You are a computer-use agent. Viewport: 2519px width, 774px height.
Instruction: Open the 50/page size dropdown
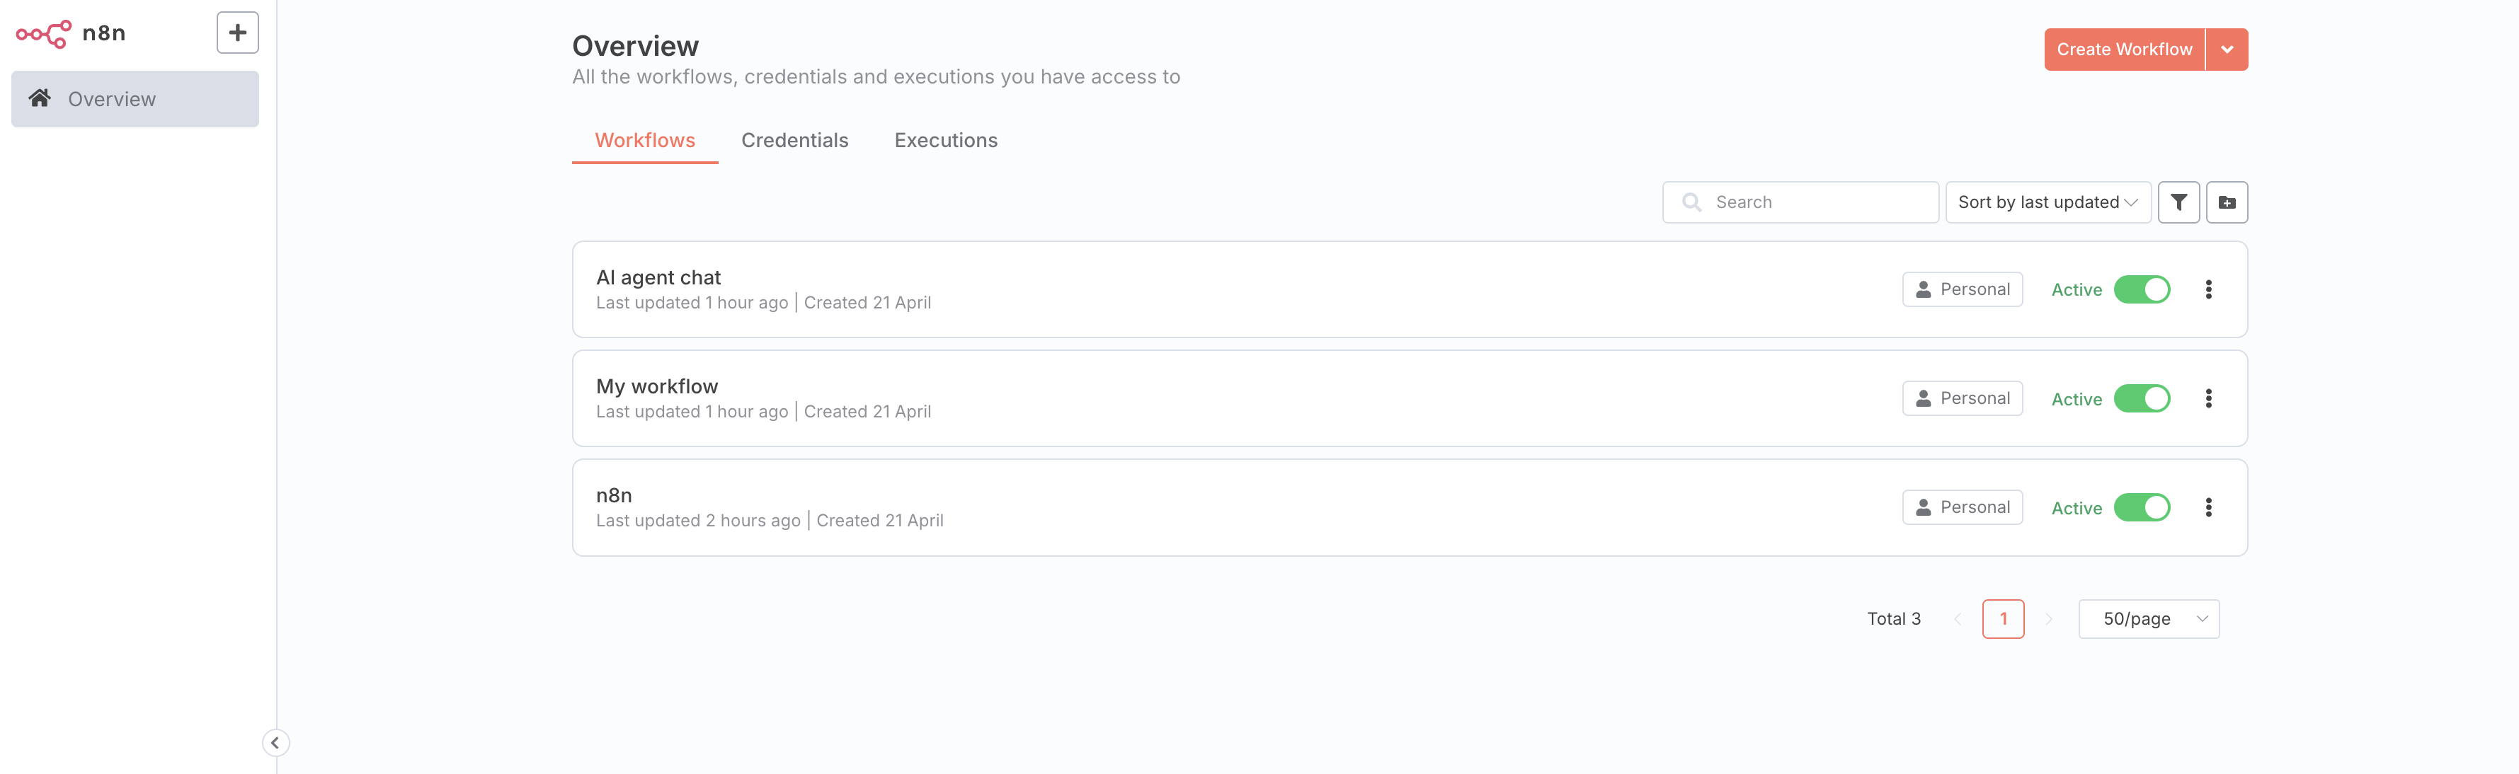(x=2149, y=618)
